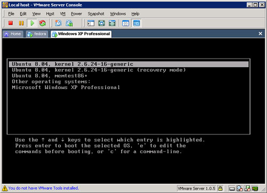The height and width of the screenshot is (193, 267).
Task: Toggle the inventory sidebar icon
Action: [91, 23]
